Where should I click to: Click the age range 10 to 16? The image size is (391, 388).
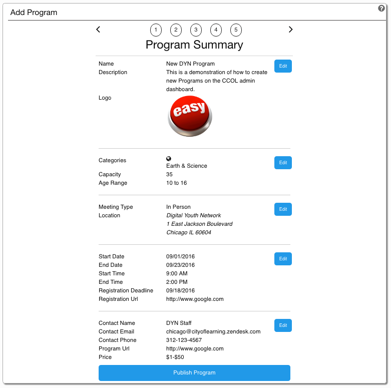(x=177, y=183)
